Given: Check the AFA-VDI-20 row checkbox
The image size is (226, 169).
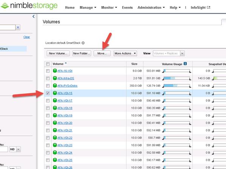Looking at the screenshot, I should tap(48, 123).
